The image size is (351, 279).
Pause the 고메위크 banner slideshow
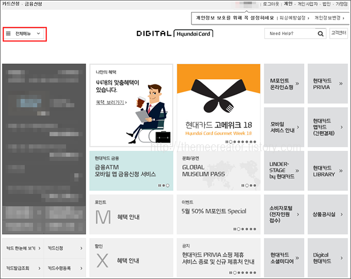point(227,142)
